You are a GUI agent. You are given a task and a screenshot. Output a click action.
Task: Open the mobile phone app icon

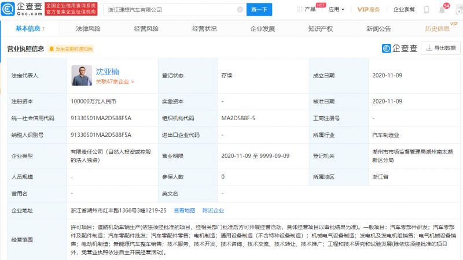(427, 10)
